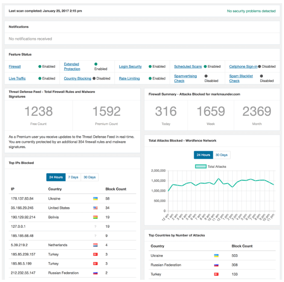Open the Firewall feature link
Viewport: 284px width, 282px height.
coord(15,66)
